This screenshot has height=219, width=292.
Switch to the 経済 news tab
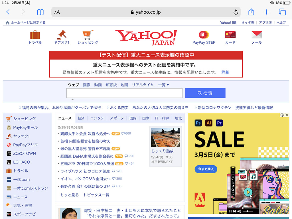pos(81,118)
